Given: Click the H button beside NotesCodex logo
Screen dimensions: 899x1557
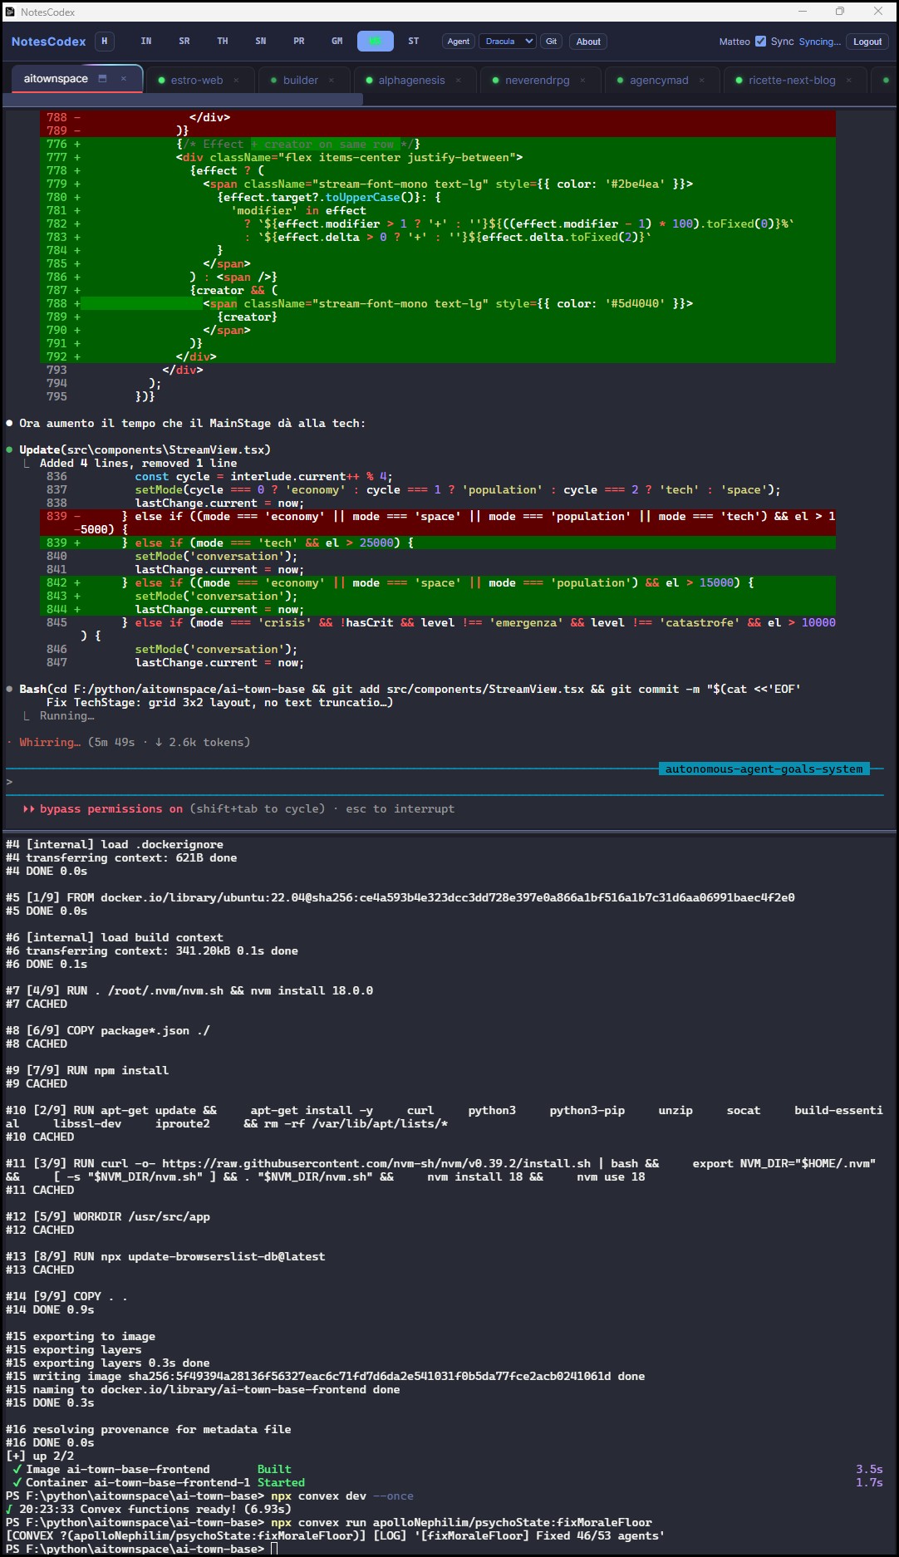Looking at the screenshot, I should click(104, 41).
